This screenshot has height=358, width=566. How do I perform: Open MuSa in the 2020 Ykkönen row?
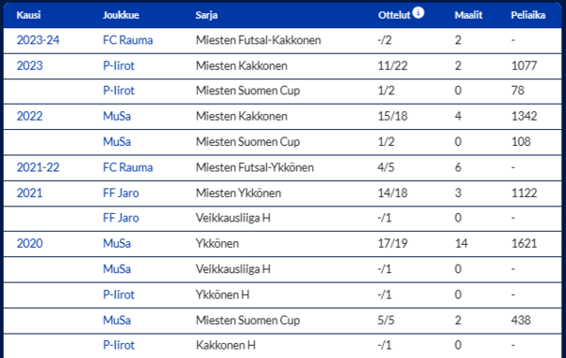[x=117, y=243]
